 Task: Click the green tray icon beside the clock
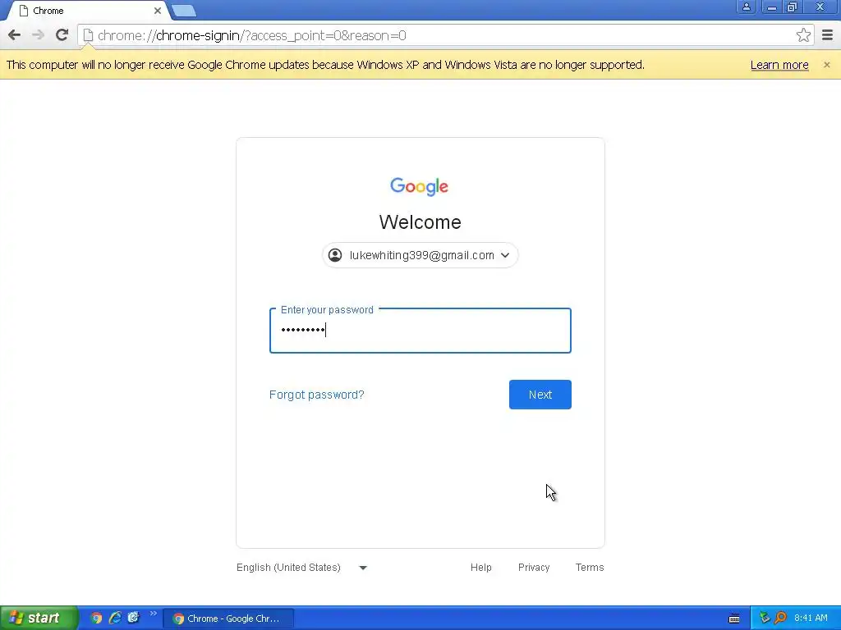(765, 619)
